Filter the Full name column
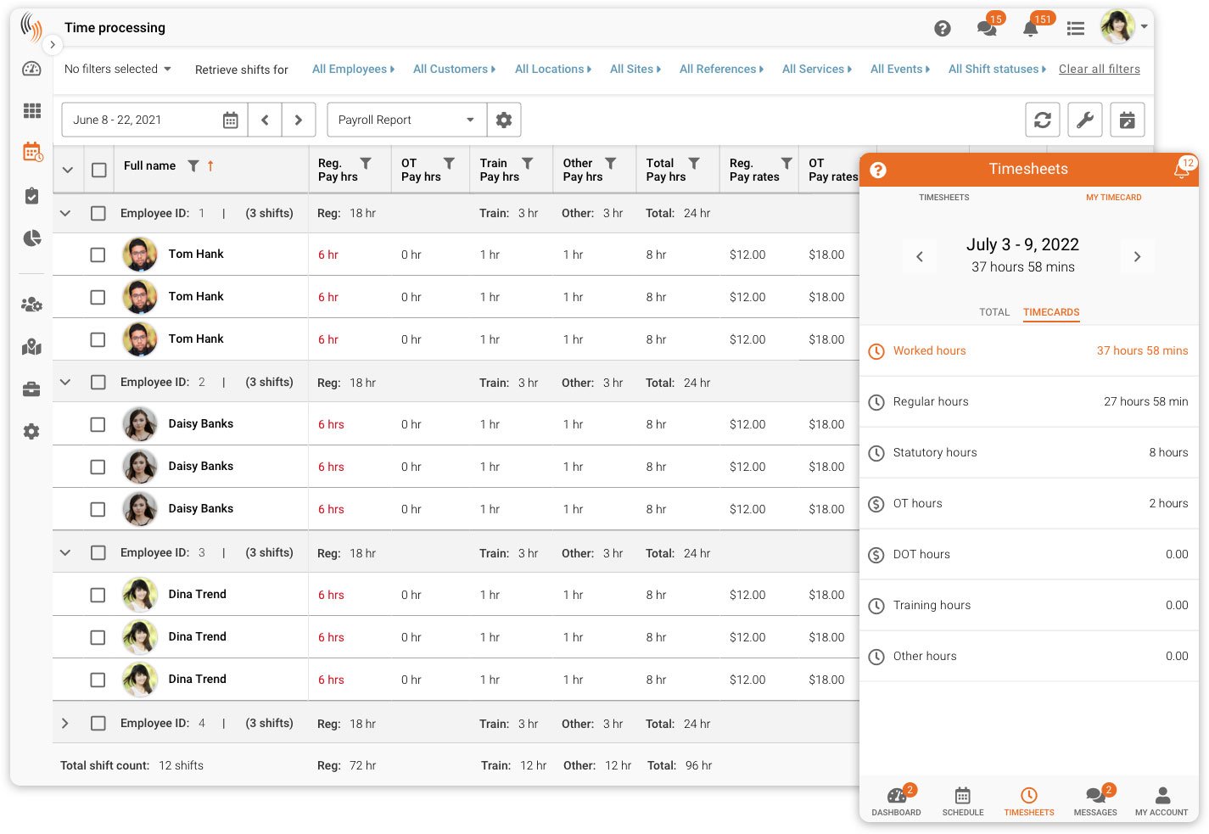 point(193,166)
